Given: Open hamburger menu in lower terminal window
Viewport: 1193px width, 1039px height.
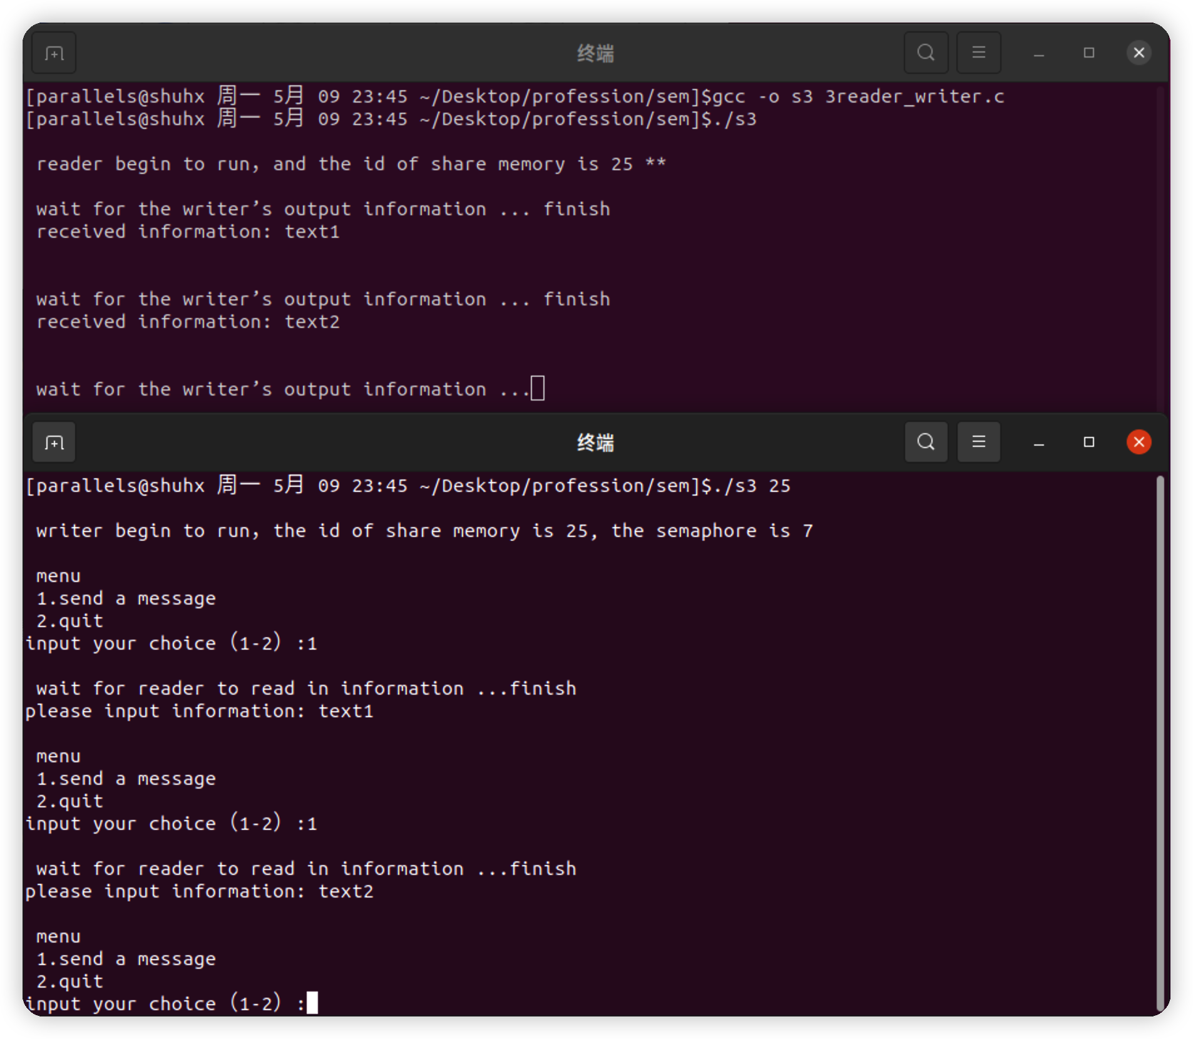Looking at the screenshot, I should tap(978, 442).
